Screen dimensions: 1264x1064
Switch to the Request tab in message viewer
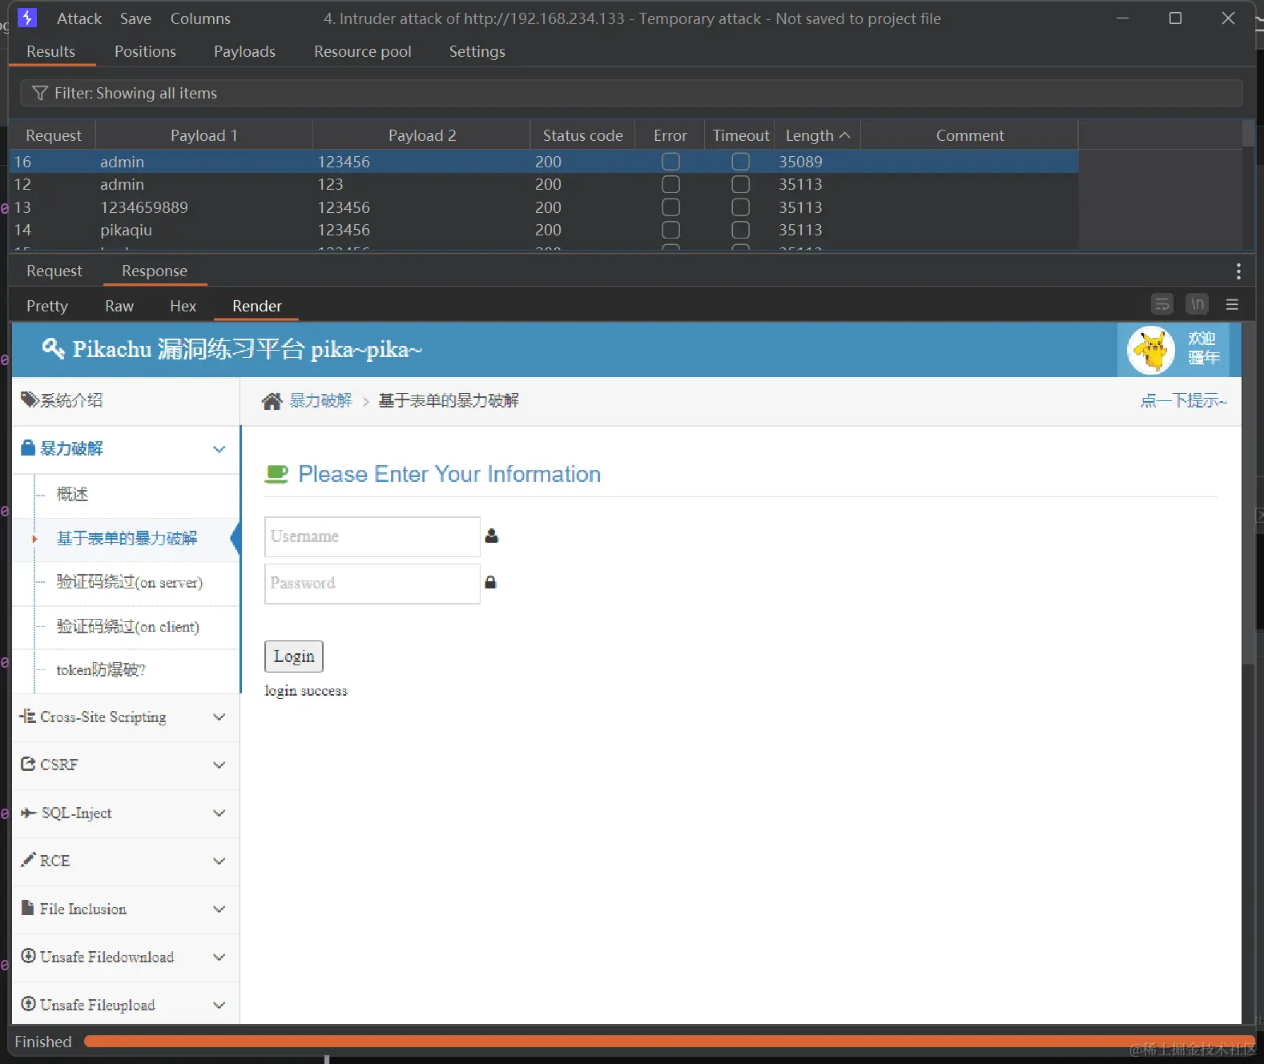pyautogui.click(x=54, y=271)
